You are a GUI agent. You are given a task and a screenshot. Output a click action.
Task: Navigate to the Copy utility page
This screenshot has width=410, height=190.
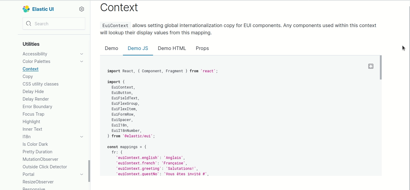point(27,76)
